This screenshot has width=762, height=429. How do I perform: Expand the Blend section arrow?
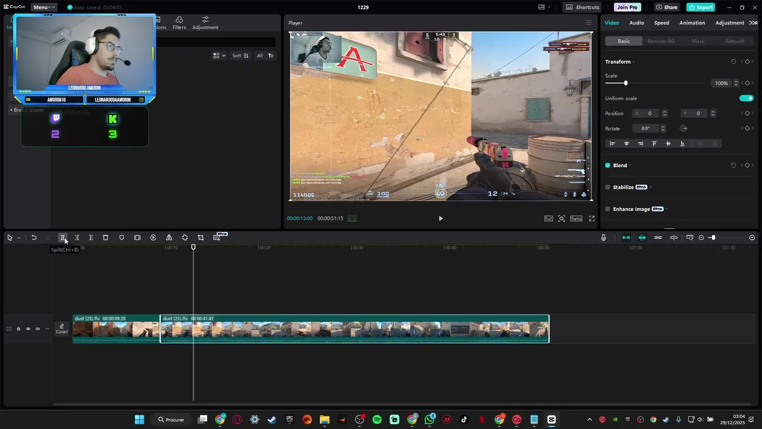point(630,165)
